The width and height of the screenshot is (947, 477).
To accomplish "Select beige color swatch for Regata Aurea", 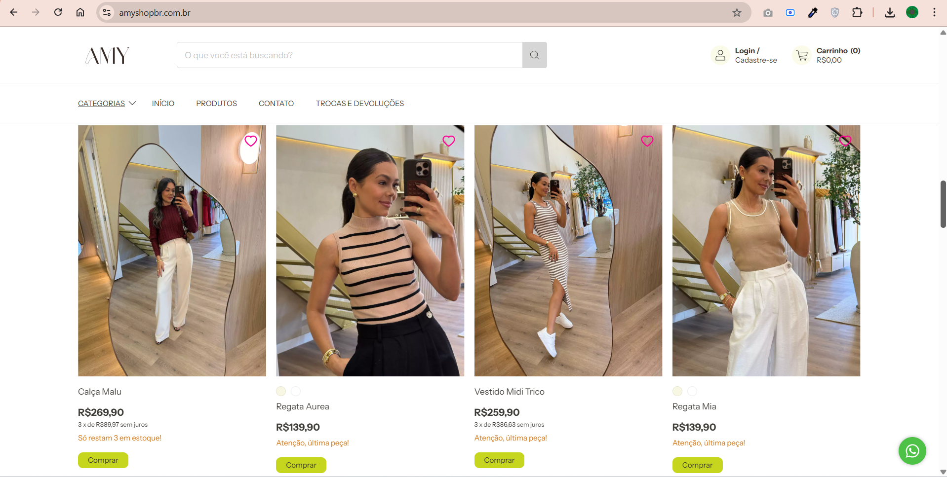I will pos(281,391).
